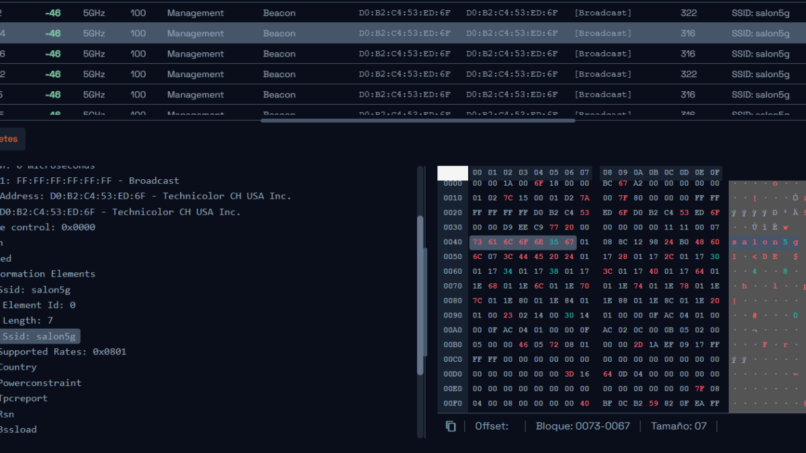Expand the Tpcreport element
The height and width of the screenshot is (453, 806).
coord(24,398)
